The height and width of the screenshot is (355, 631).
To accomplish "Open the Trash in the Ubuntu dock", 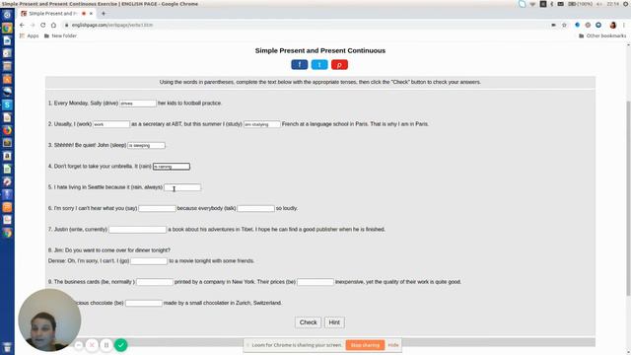I will coord(7,347).
